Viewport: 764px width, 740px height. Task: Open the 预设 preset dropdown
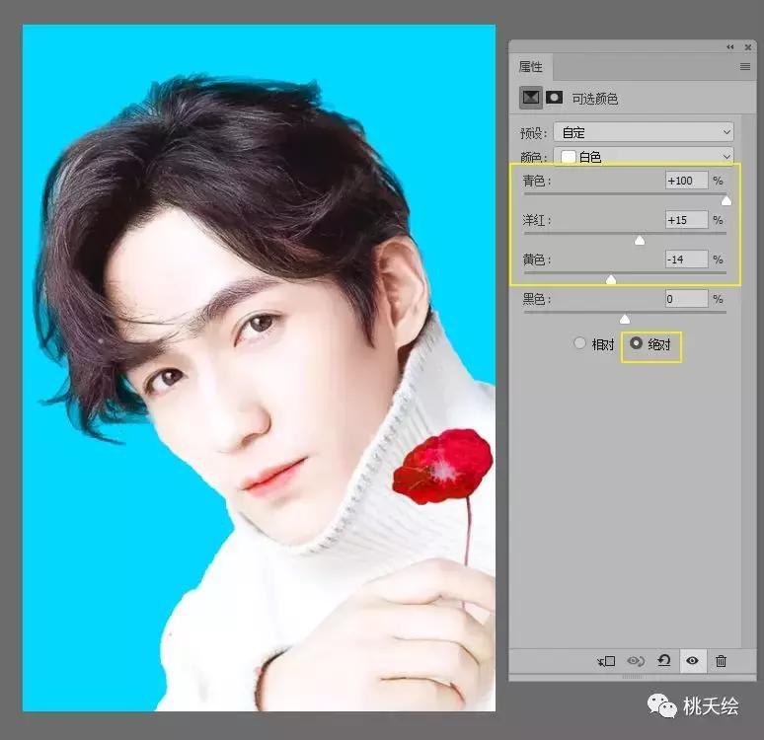pos(644,132)
